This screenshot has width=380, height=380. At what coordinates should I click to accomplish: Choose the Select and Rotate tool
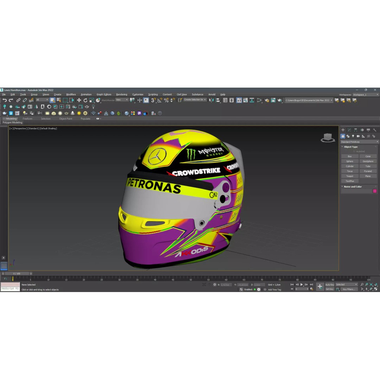[85, 100]
